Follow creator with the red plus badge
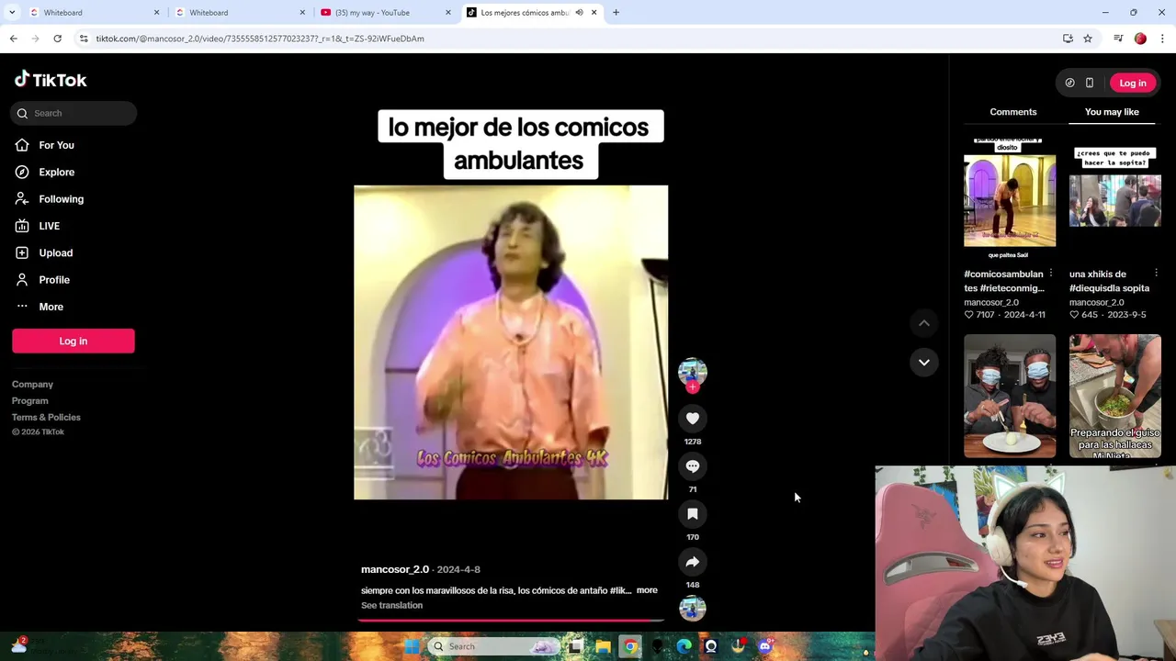 click(x=693, y=387)
